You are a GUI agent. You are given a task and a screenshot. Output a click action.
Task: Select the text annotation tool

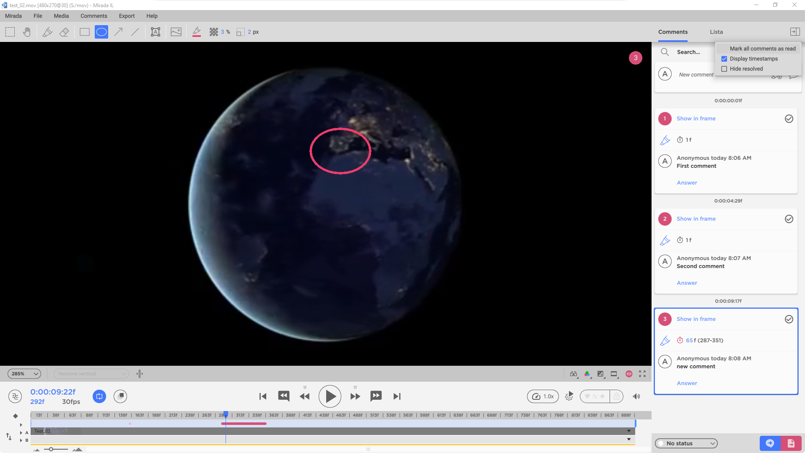click(156, 32)
